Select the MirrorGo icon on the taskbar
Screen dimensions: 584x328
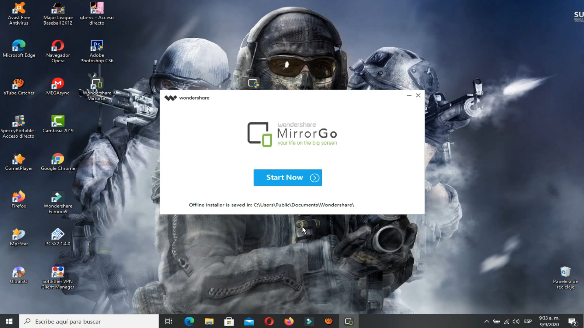pos(349,321)
